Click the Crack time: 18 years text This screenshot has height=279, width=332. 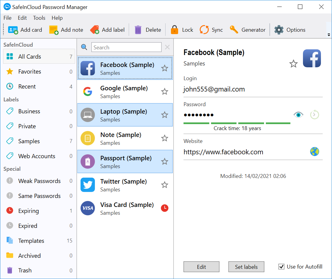(237, 128)
